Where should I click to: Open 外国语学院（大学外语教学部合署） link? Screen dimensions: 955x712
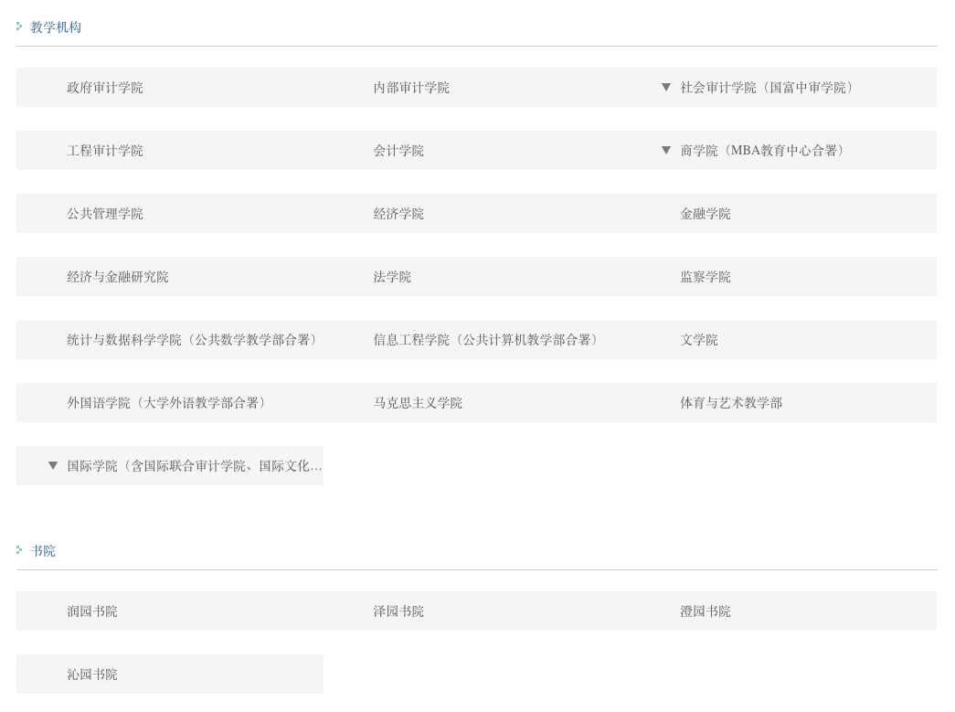pos(165,402)
